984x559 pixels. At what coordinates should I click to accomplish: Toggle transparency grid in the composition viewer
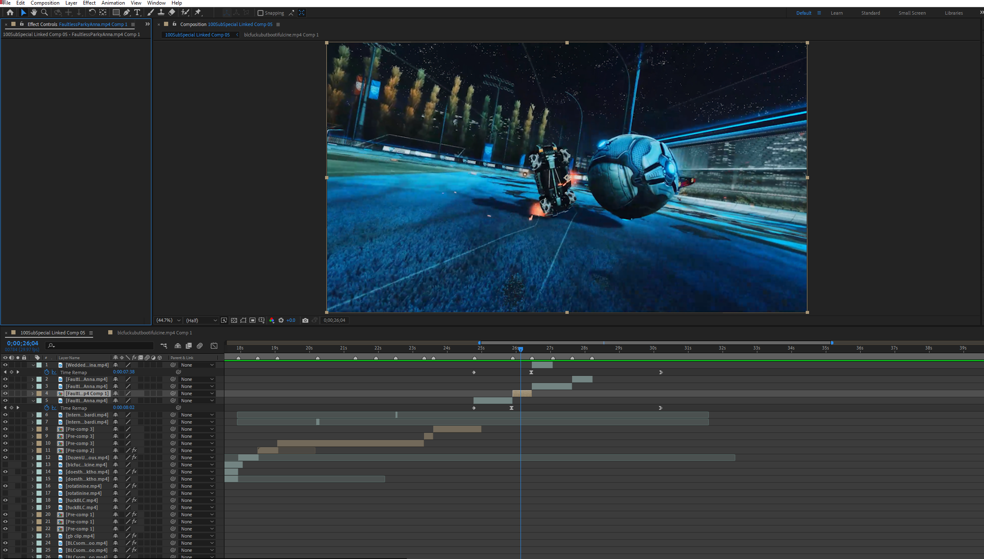click(x=234, y=320)
